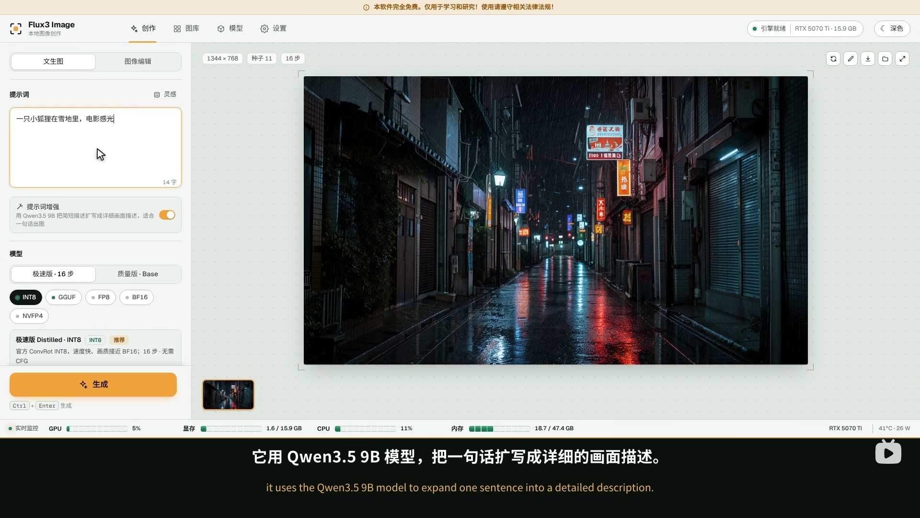Click the 16 步 steps tag
This screenshot has width=920, height=518.
click(293, 59)
